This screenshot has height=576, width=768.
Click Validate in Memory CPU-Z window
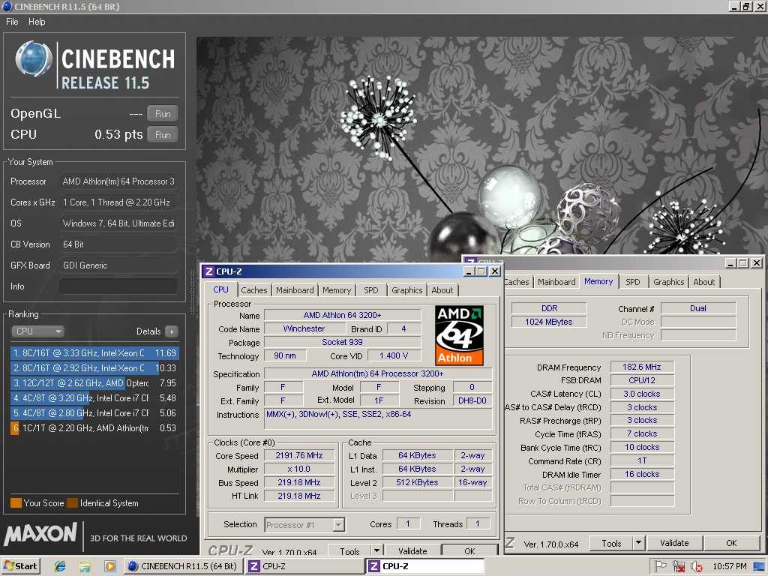click(x=674, y=543)
